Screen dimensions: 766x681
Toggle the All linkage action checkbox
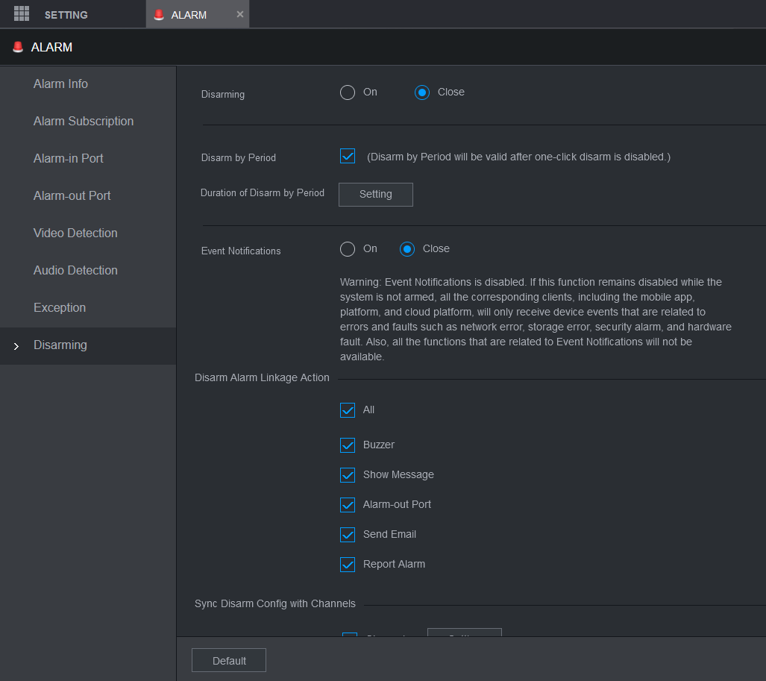coord(348,410)
